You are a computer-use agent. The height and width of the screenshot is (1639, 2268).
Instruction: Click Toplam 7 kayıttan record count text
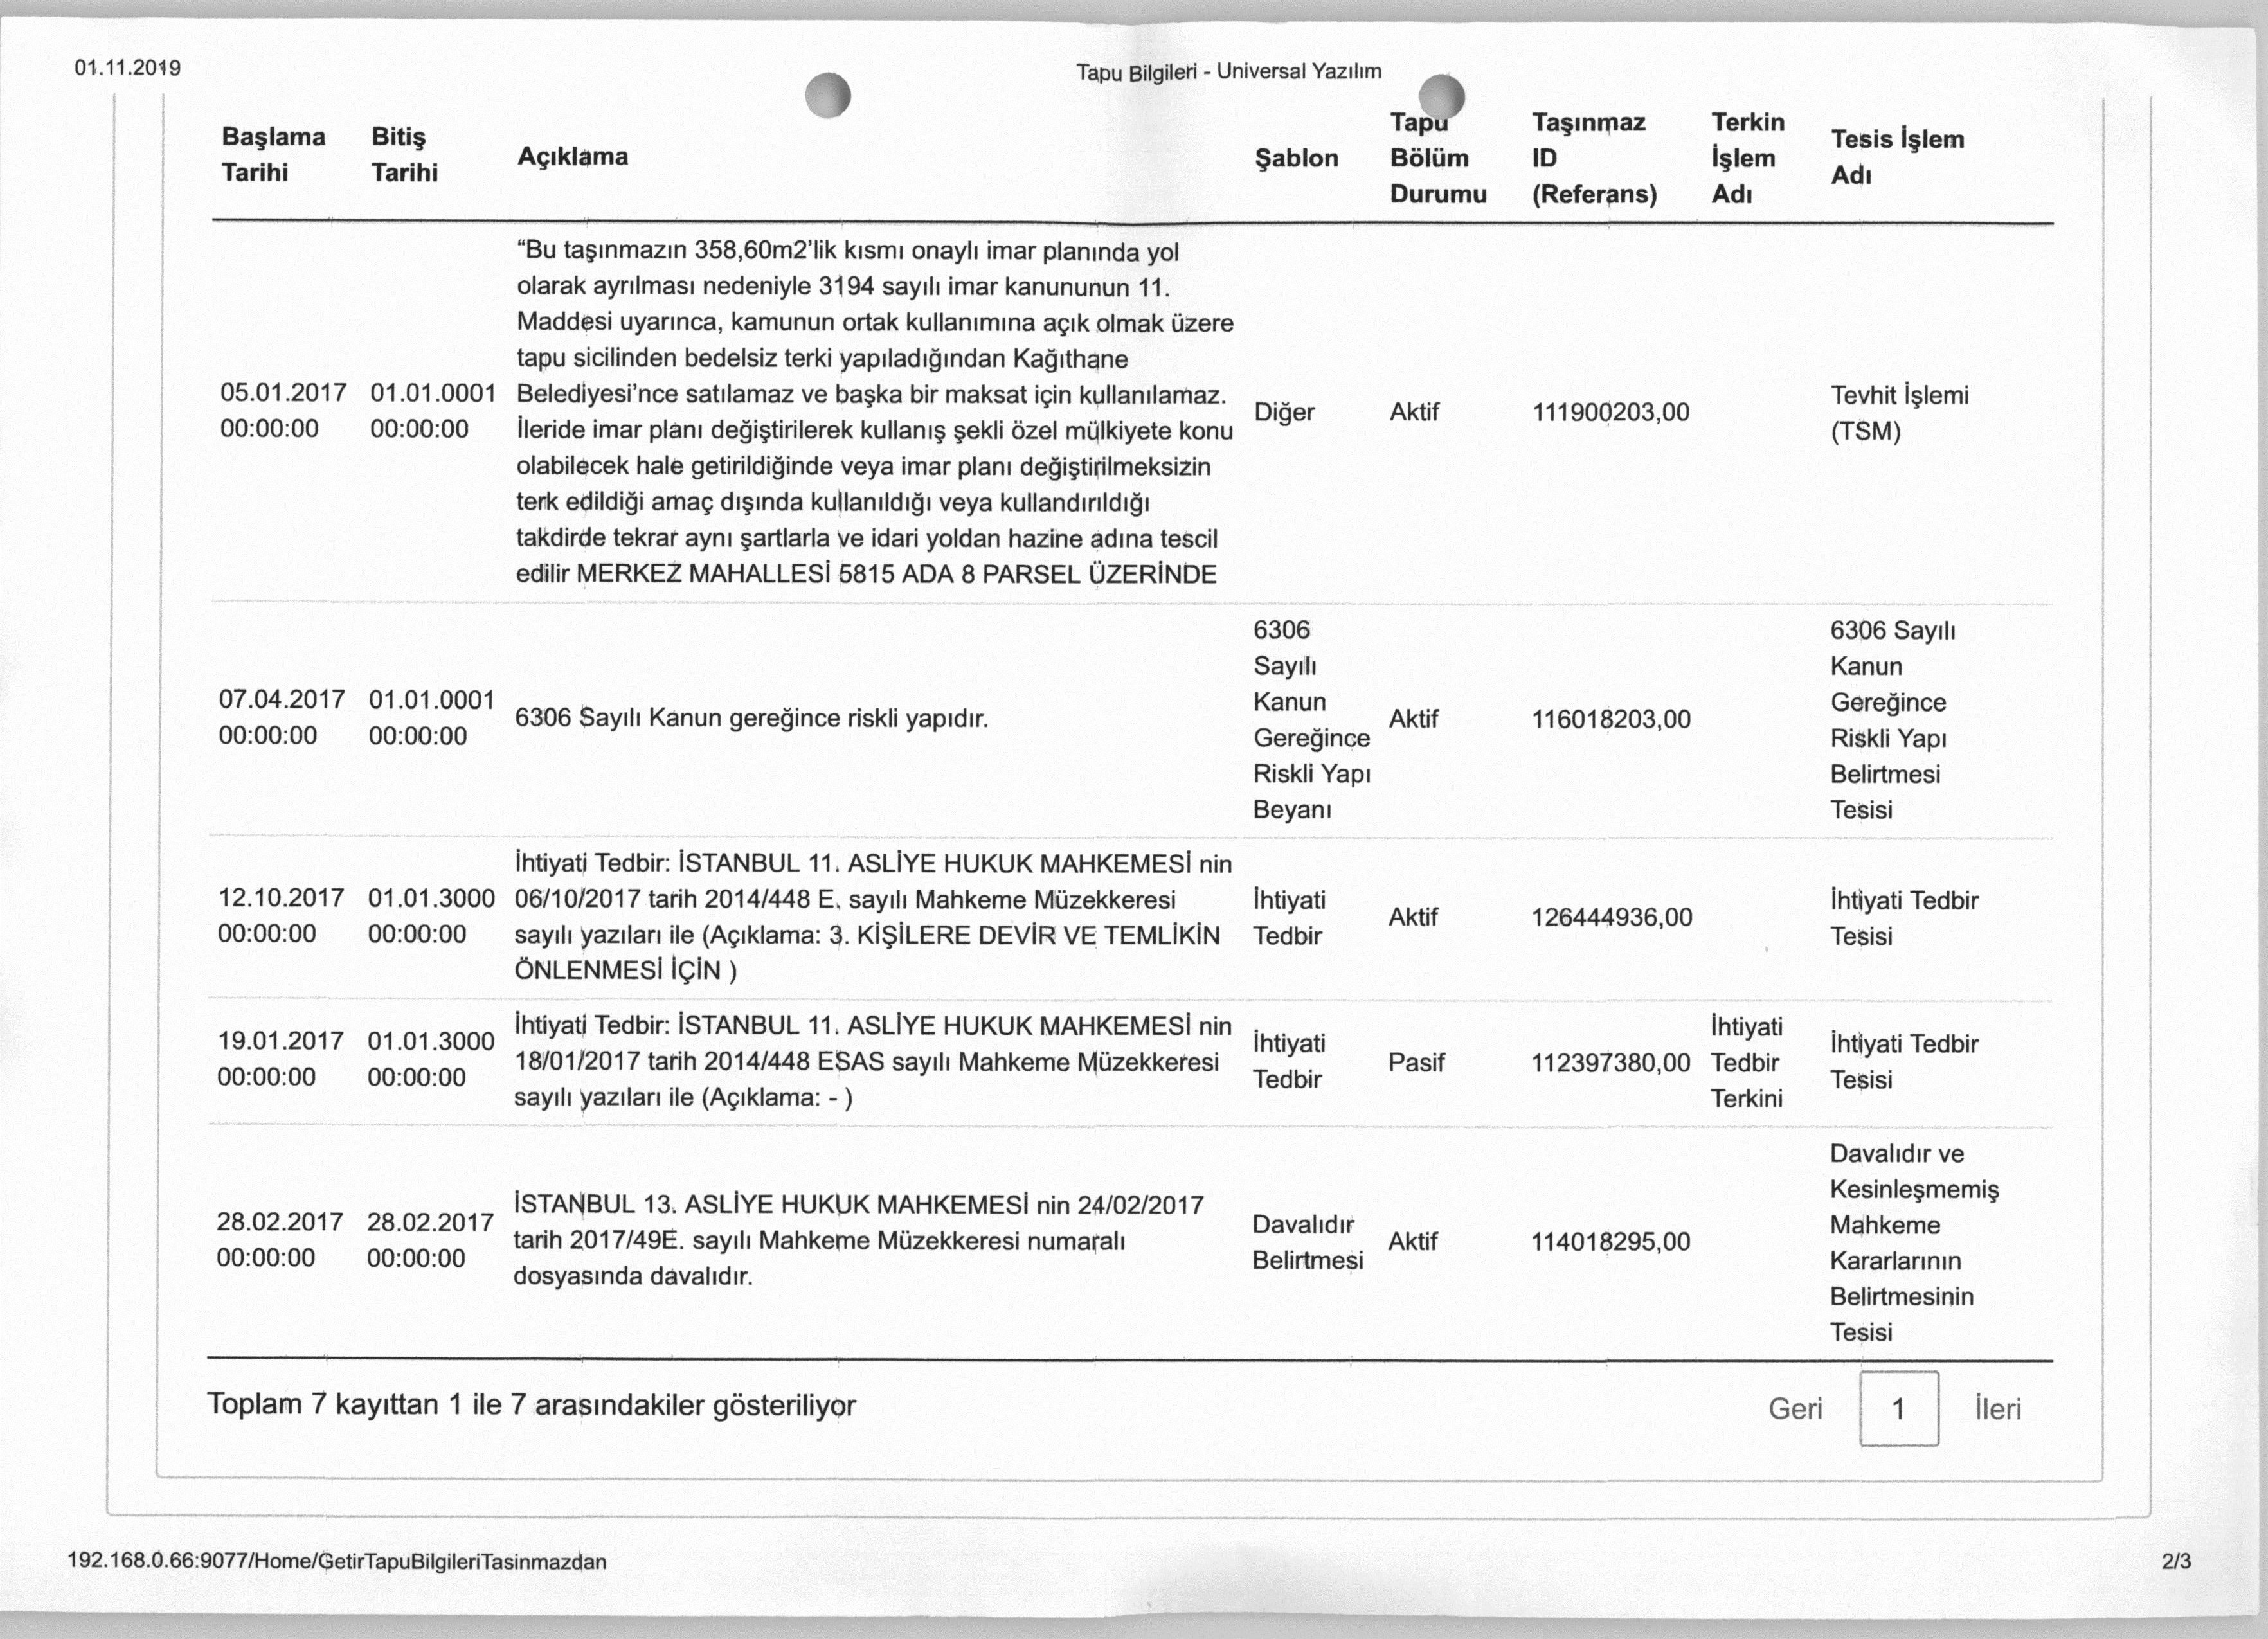(x=532, y=1404)
